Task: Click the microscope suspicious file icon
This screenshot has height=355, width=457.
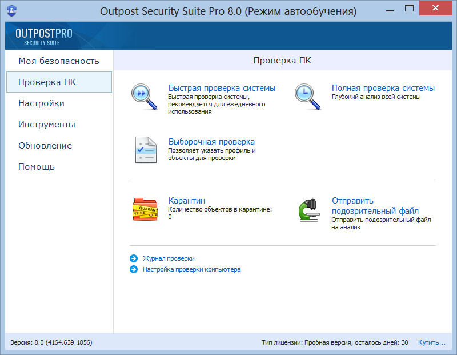Action: (308, 210)
